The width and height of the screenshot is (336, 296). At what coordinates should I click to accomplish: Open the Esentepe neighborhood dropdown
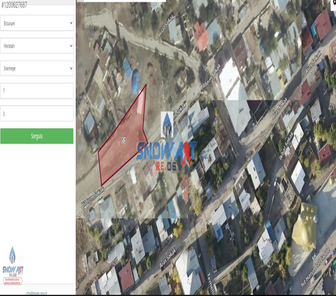[x=37, y=68]
